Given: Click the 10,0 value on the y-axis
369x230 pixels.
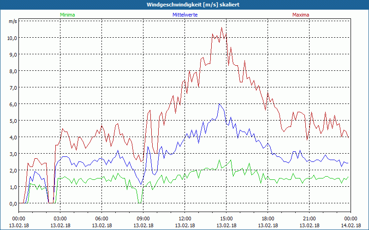Looking at the screenshot, I should pos(11,38).
